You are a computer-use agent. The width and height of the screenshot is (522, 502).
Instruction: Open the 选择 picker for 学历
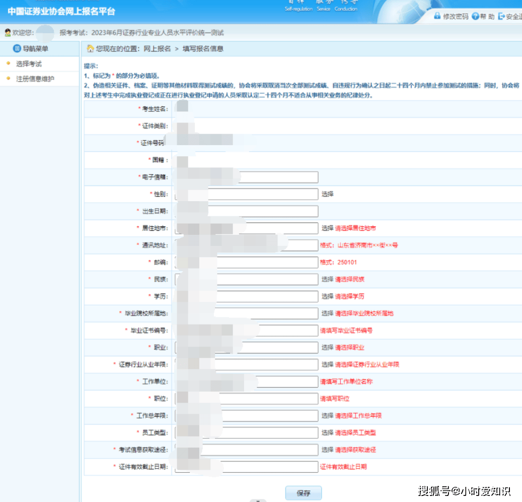327,296
